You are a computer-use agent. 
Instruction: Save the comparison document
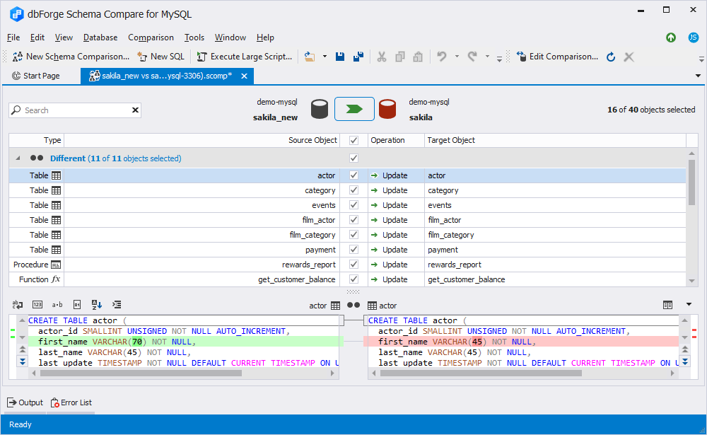coord(341,56)
